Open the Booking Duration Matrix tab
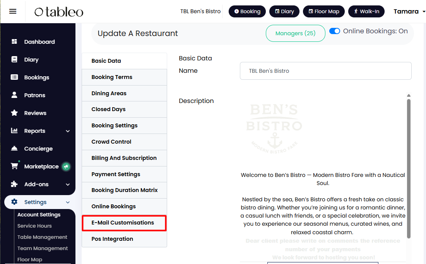426x264 pixels. point(125,190)
